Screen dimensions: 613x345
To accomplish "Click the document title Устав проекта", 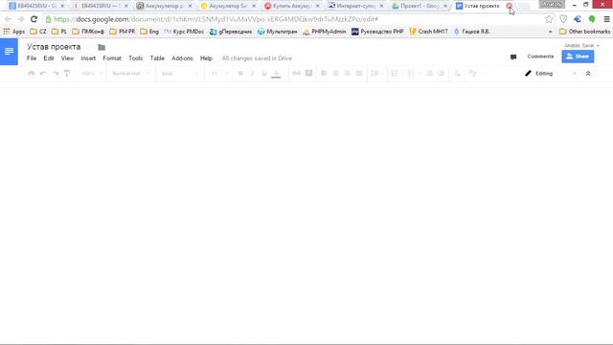I will (x=54, y=47).
